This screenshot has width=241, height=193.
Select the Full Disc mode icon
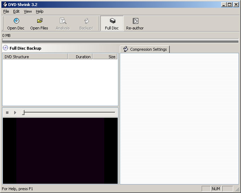[112, 21]
